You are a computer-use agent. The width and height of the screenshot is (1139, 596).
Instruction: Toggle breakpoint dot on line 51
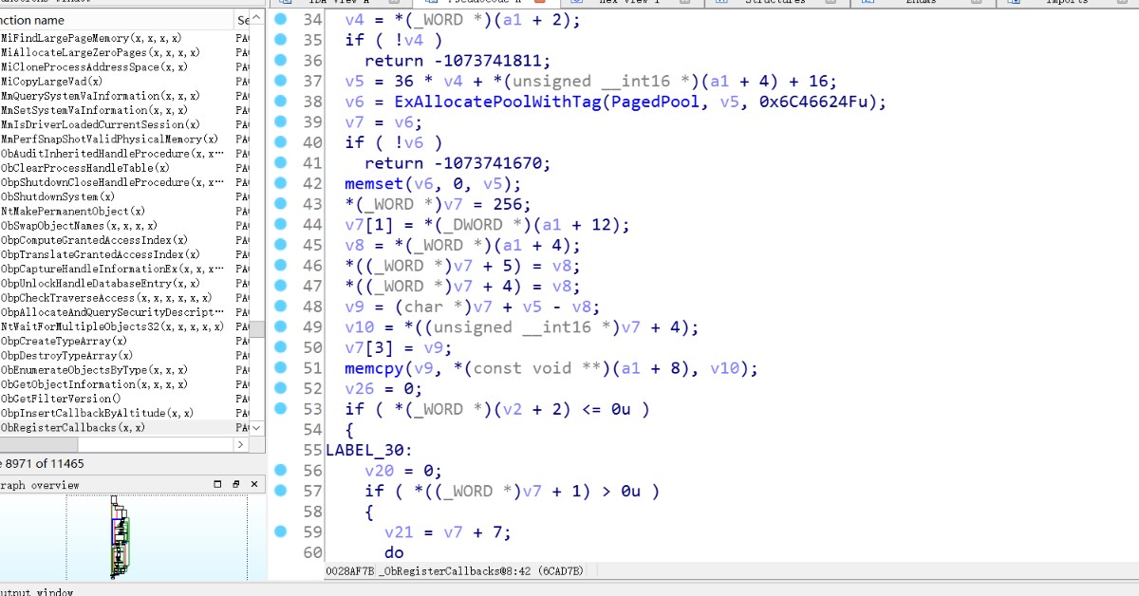coord(281,367)
